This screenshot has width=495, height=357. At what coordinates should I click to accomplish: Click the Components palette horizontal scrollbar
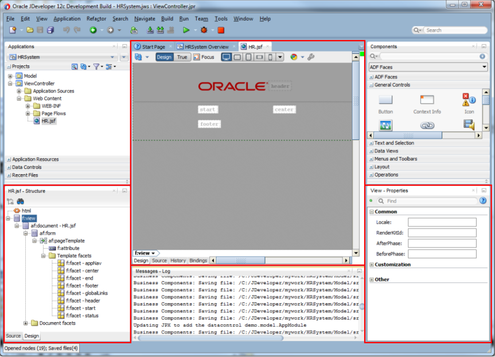408,135
